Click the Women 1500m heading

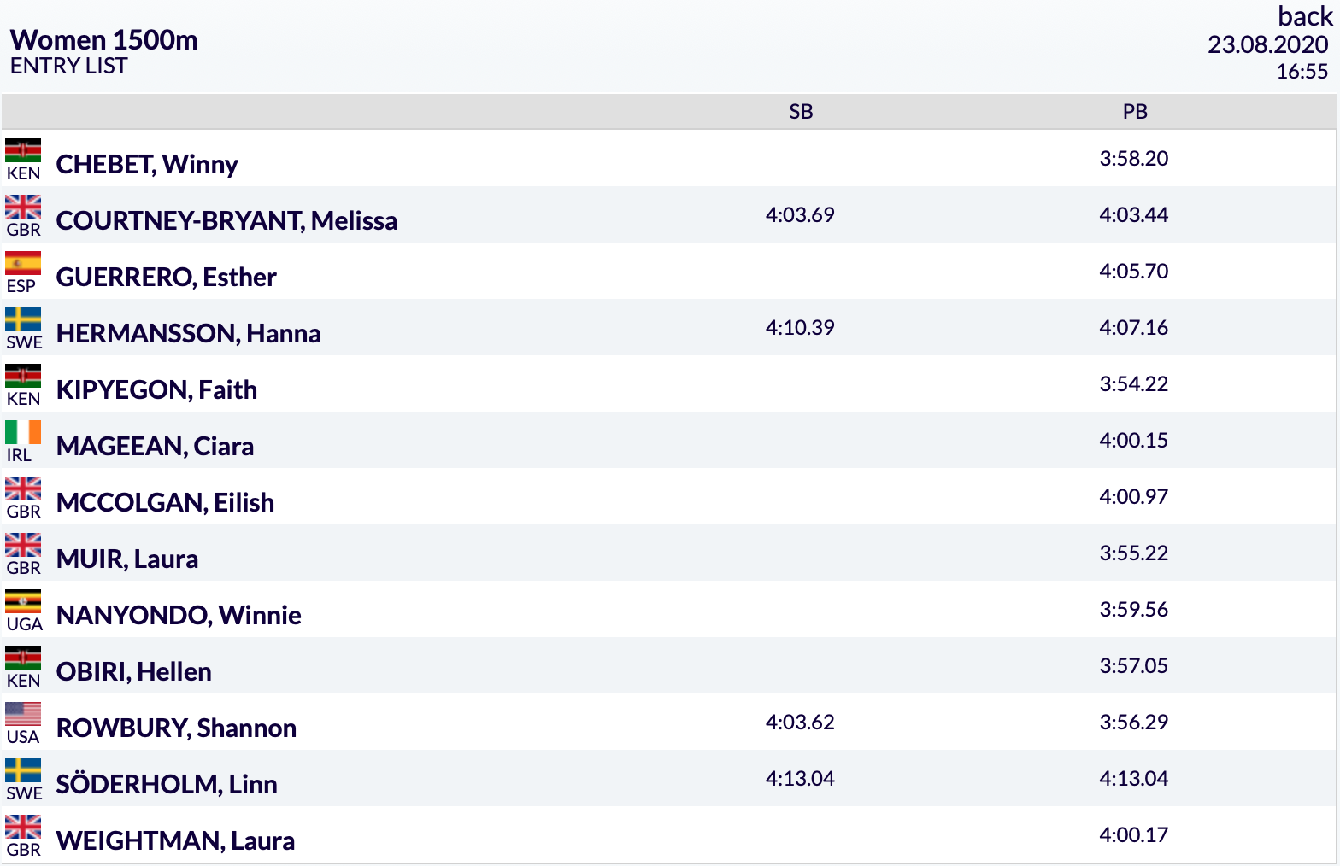coord(104,39)
